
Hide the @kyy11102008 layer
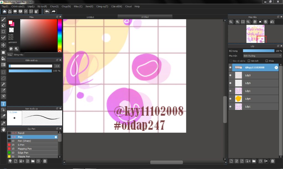(x=230, y=67)
